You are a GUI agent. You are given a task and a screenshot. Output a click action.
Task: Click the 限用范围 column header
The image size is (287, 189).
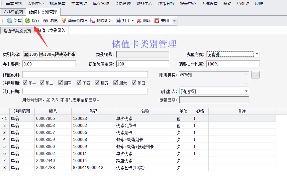point(22,111)
